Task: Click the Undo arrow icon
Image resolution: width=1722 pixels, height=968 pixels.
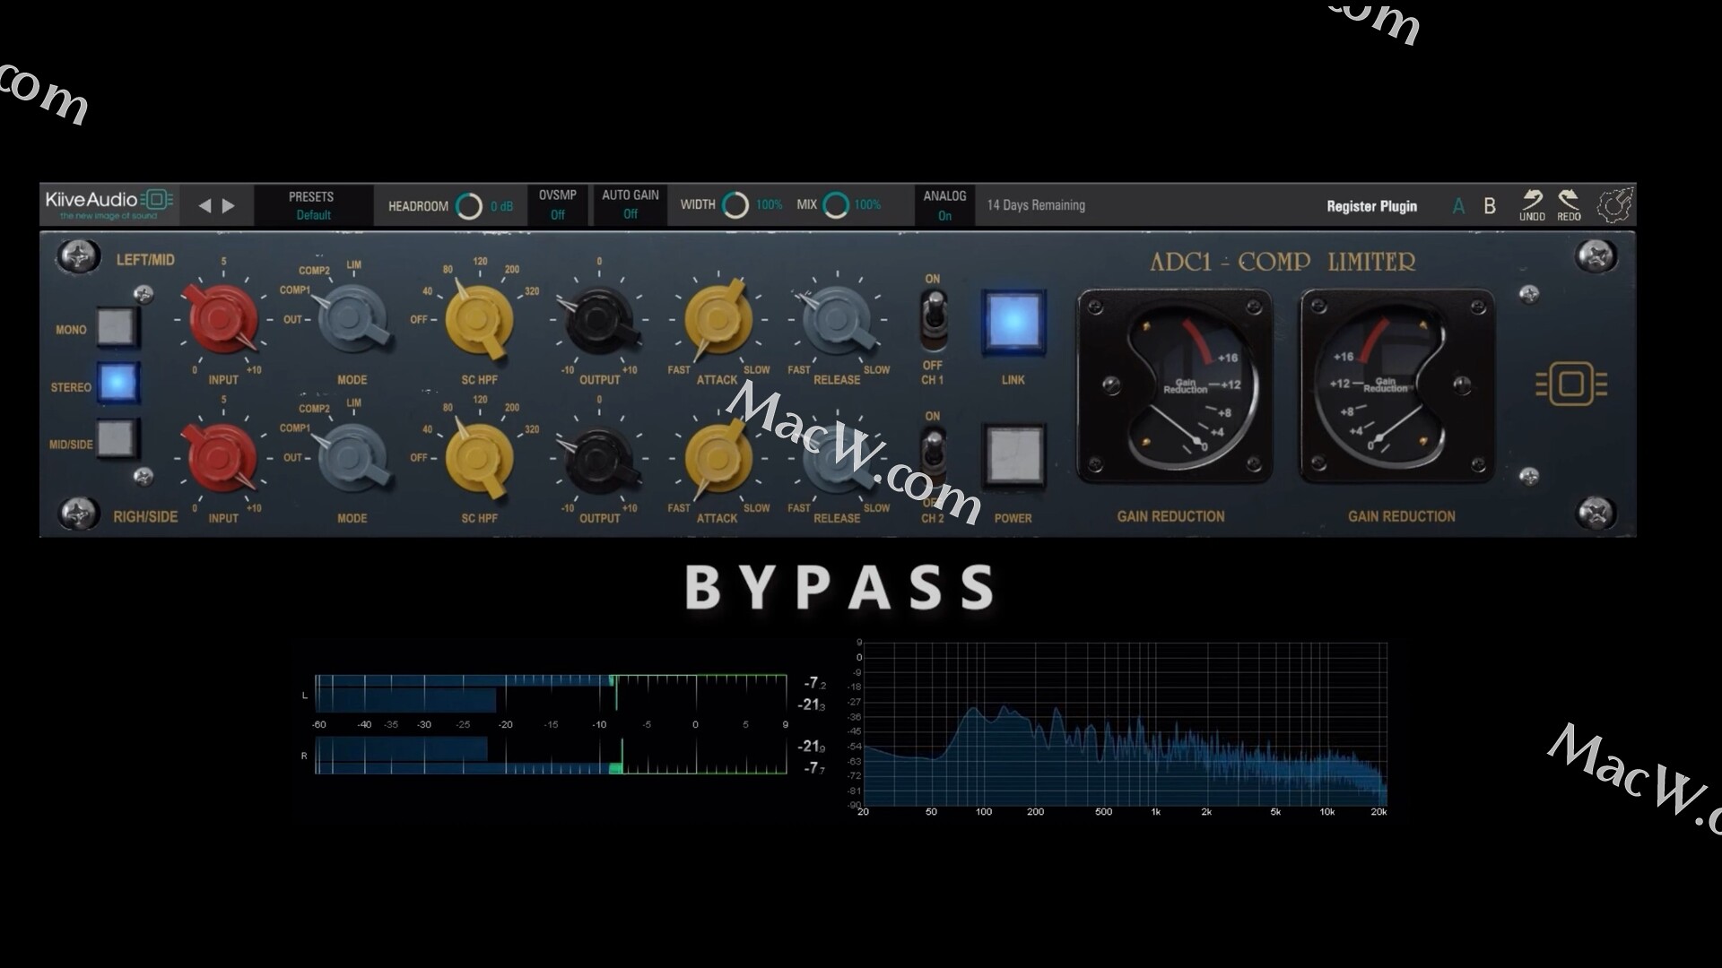Action: 1532,204
